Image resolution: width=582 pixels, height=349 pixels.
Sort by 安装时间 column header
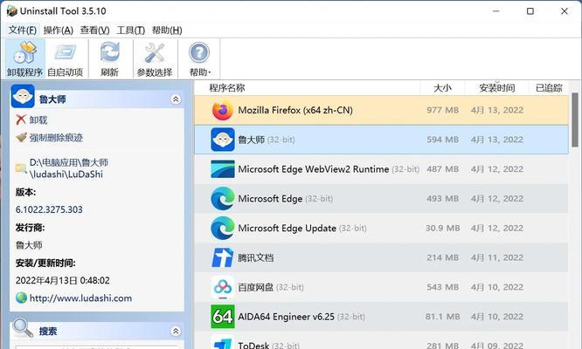pos(496,88)
